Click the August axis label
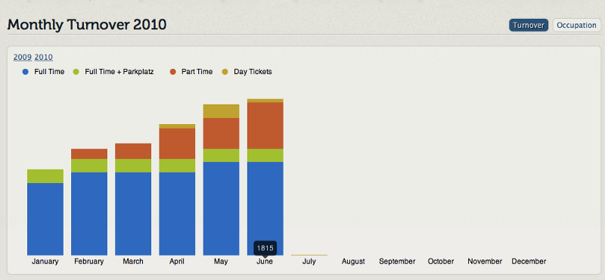The image size is (605, 280). coord(353,262)
